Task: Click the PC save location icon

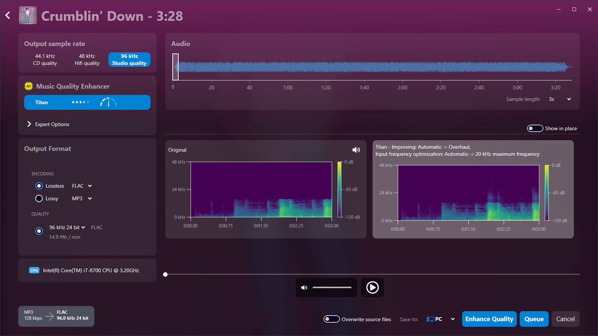Action: [430, 319]
